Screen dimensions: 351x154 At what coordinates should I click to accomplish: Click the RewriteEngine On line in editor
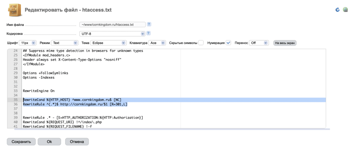[x=38, y=91]
